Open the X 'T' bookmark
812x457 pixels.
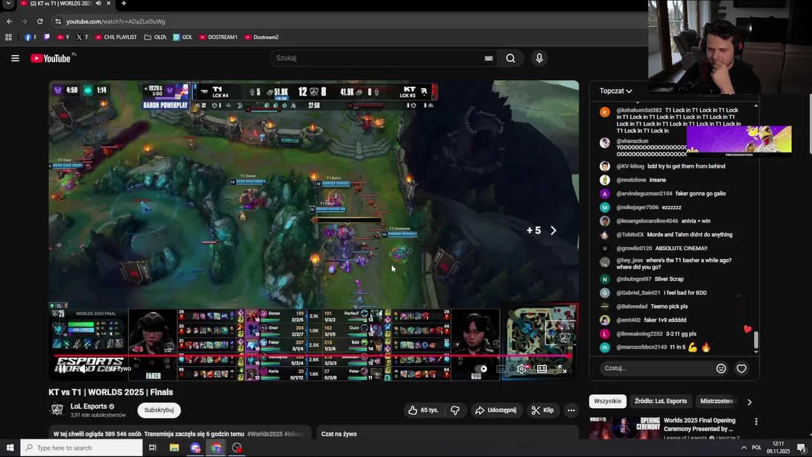point(82,37)
